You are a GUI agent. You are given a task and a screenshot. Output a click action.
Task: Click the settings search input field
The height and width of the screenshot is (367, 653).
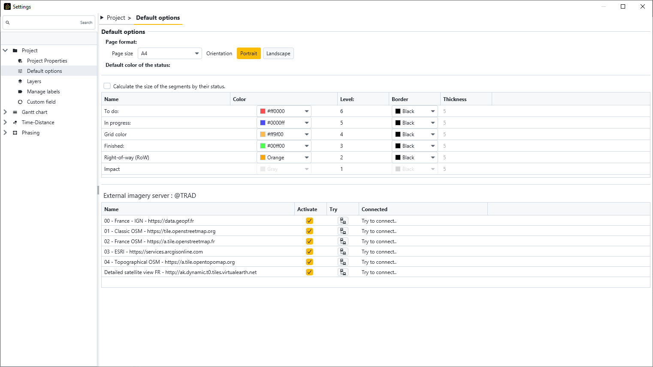coord(43,23)
